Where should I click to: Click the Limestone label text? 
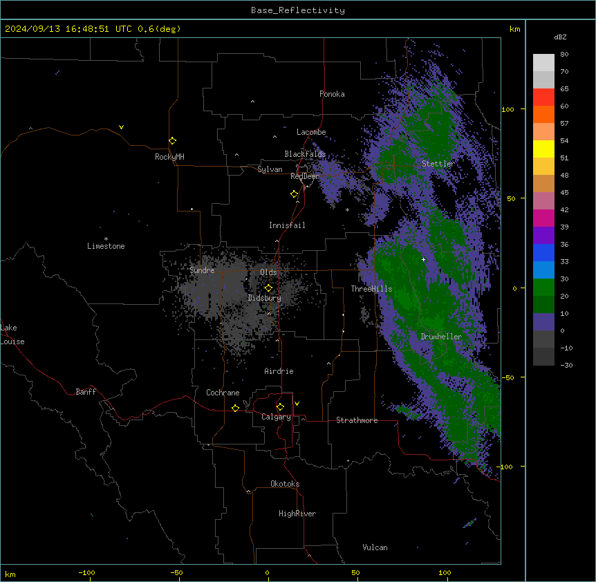coord(106,246)
